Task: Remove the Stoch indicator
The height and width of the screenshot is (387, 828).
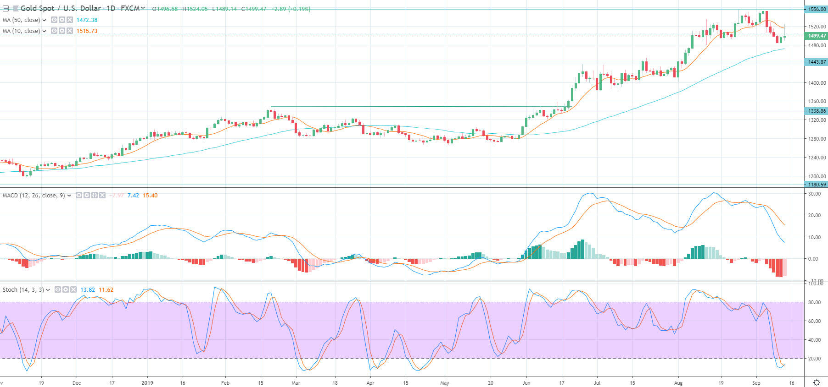Action: [x=73, y=289]
